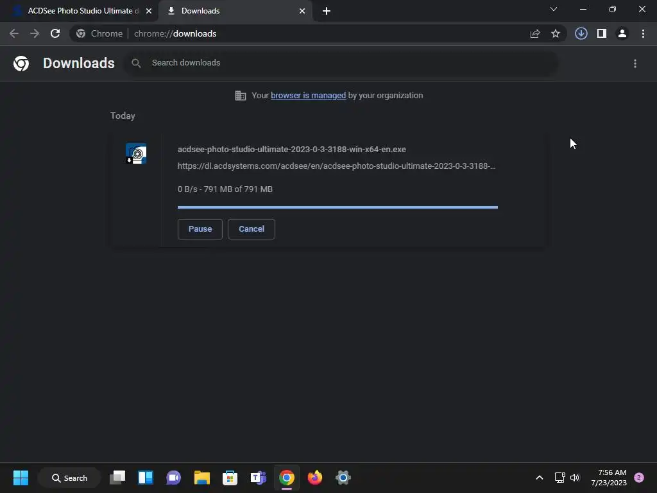Open Settings gear in the taskbar

(x=343, y=478)
